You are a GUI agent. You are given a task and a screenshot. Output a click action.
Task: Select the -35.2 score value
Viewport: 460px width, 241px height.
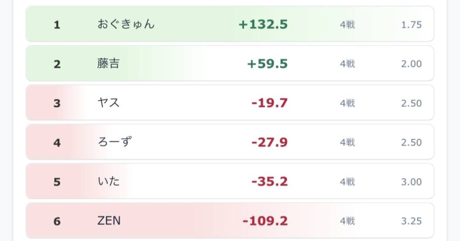(270, 181)
